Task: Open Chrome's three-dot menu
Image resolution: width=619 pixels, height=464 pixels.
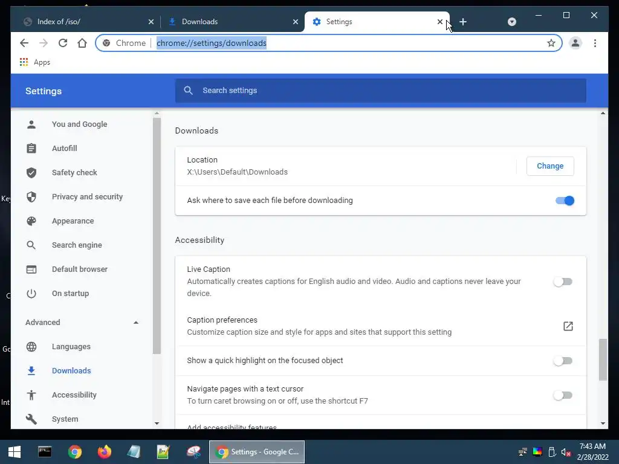Action: [x=595, y=43]
